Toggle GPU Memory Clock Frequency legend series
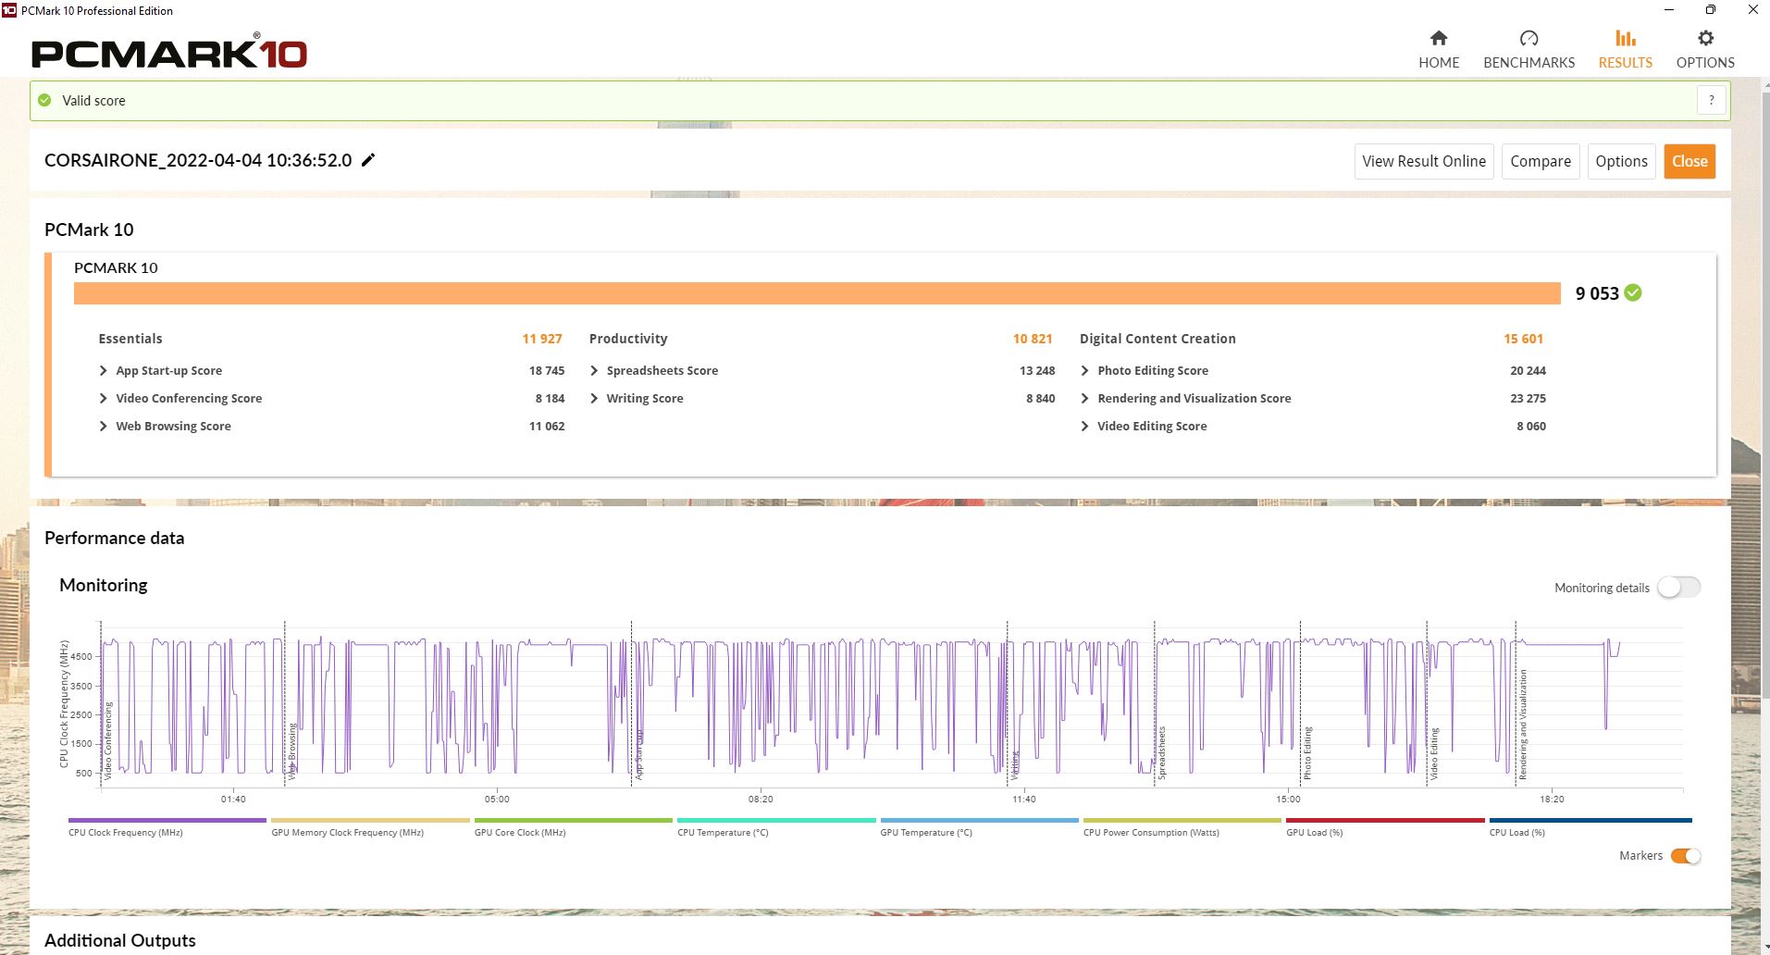This screenshot has height=955, width=1770. pos(370,826)
